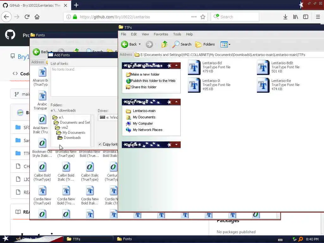Select the Cordia New Bold font icon
This screenshot has height=243, width=324.
66,191
